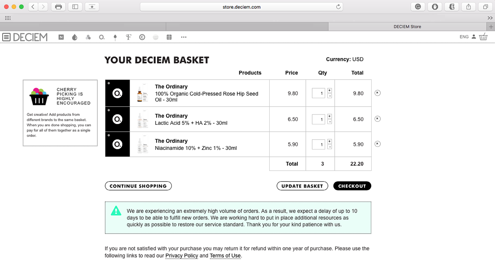495x272 pixels.
Task: Open a new tab with plus
Action: pos(491,27)
